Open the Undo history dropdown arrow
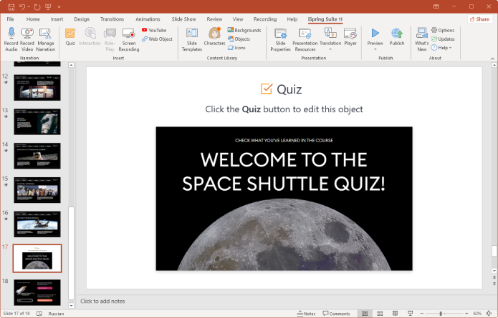Viewport: 498px width, 318px height. [29, 6]
